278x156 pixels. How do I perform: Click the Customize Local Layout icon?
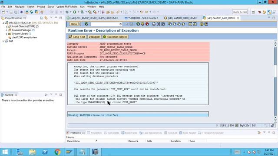click(206, 24)
